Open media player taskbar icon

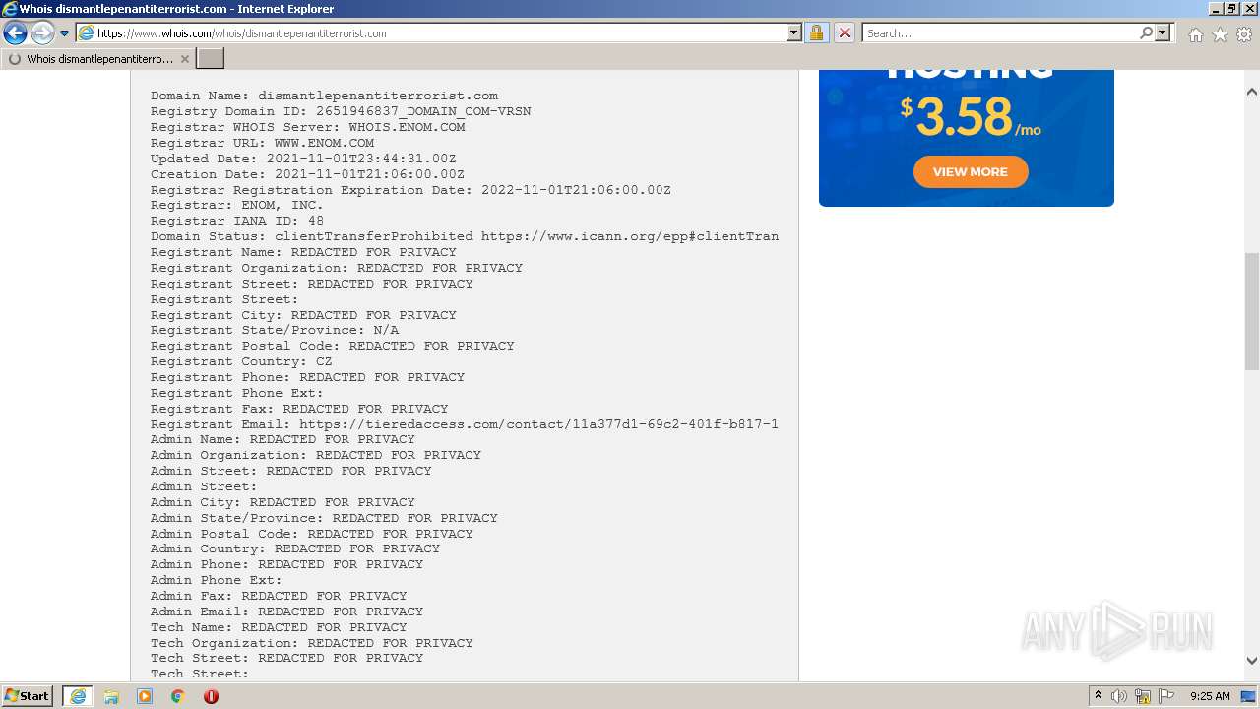(x=145, y=696)
